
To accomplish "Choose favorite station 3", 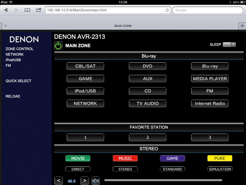I will point(210,137).
